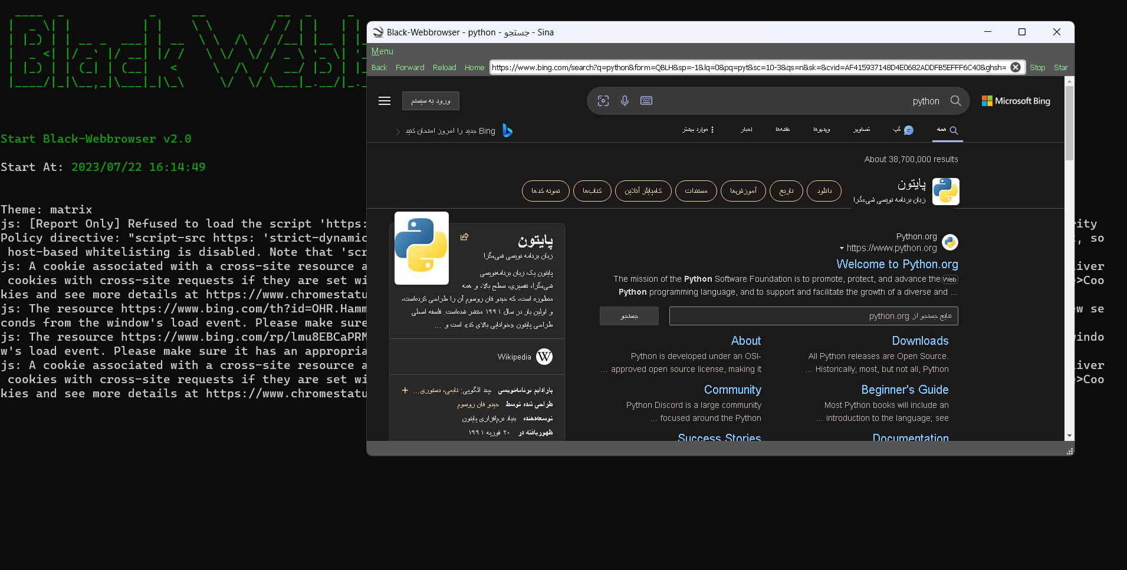This screenshot has width=1127, height=570.
Task: Click the scrollbar down arrow
Action: click(1069, 436)
